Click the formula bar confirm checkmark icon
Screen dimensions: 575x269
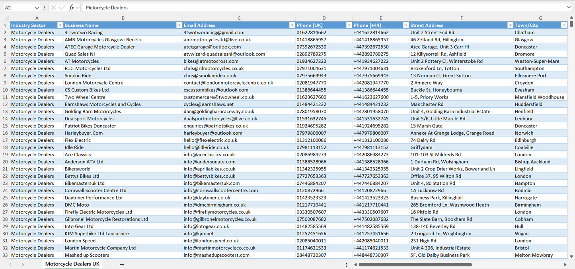(x=62, y=8)
